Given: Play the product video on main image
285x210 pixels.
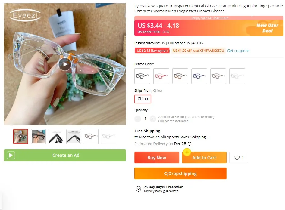Looking at the screenshot, I should coord(65,64).
